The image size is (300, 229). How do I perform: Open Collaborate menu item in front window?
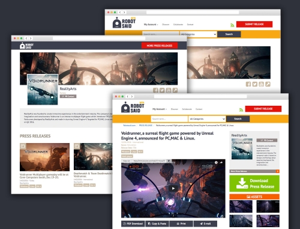pyautogui.click(x=187, y=109)
